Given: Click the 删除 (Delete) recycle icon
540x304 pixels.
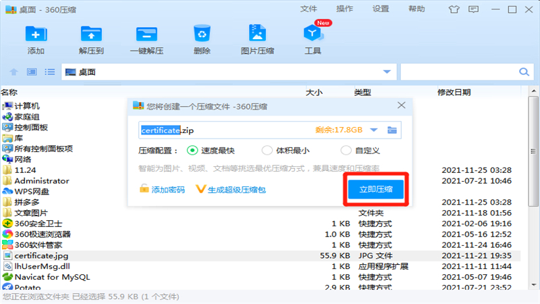Looking at the screenshot, I should pyautogui.click(x=202, y=33).
